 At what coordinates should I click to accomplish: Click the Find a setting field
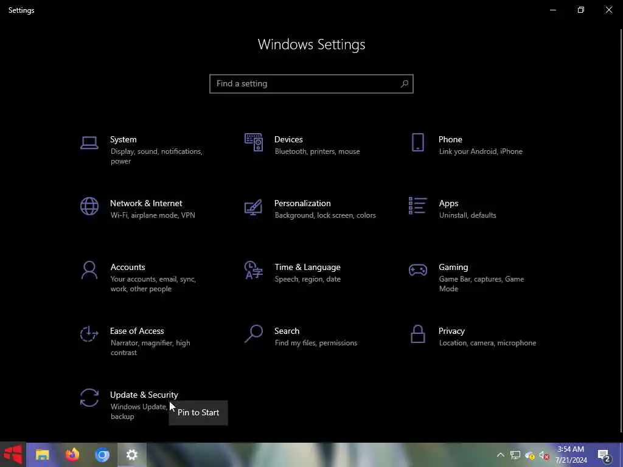tap(311, 84)
